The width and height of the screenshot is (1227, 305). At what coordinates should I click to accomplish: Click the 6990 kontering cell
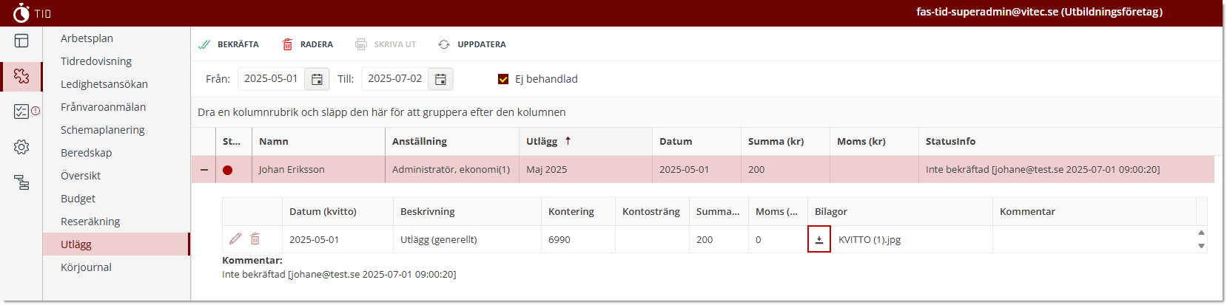578,239
